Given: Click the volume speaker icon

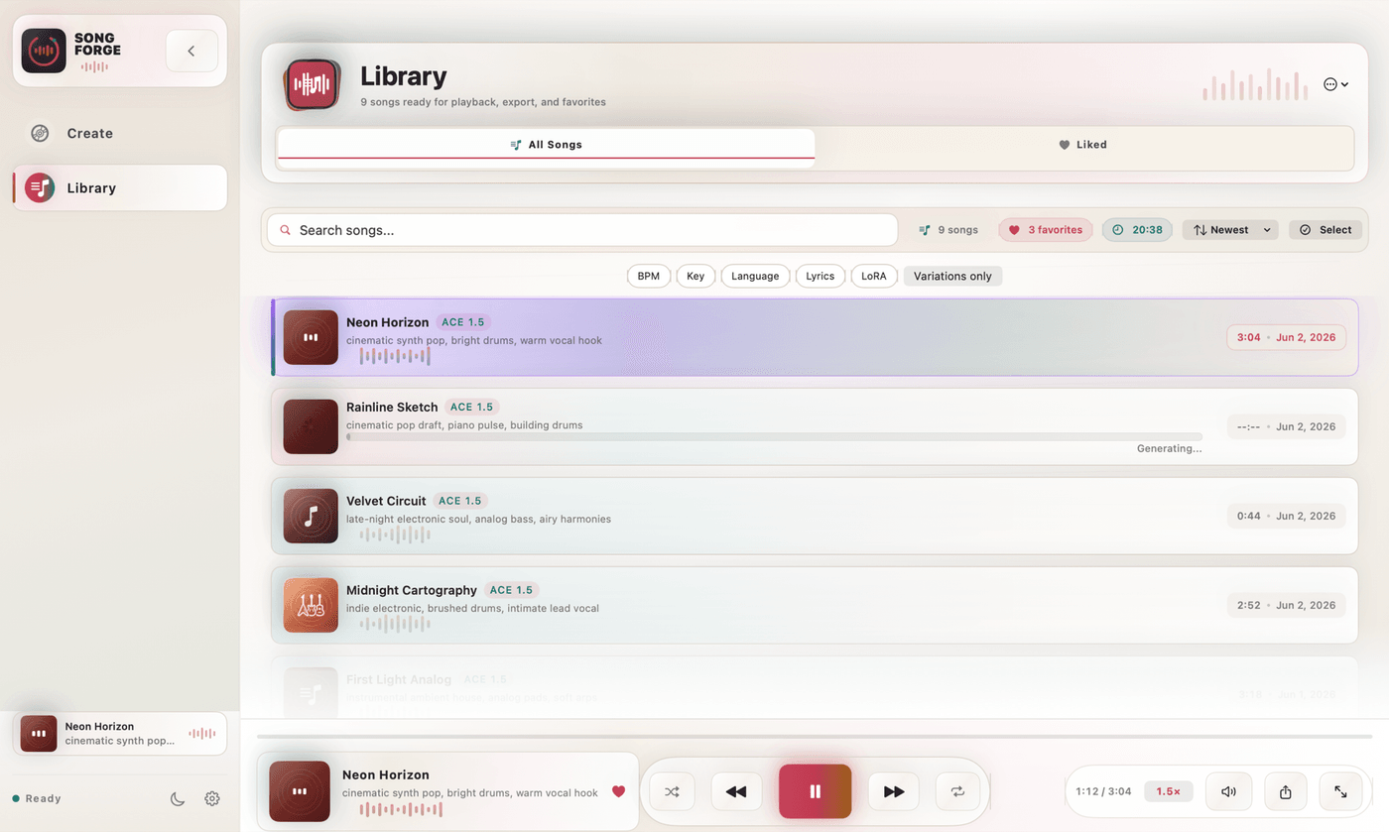Looking at the screenshot, I should (x=1228, y=791).
